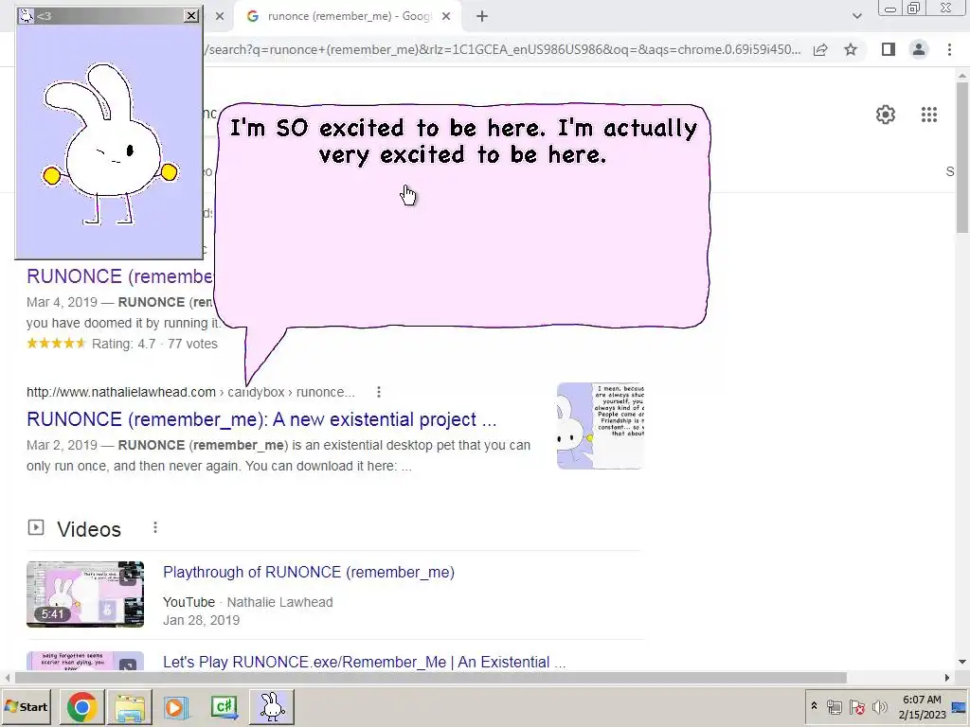Select the bunny pet app in taskbar

(272, 706)
